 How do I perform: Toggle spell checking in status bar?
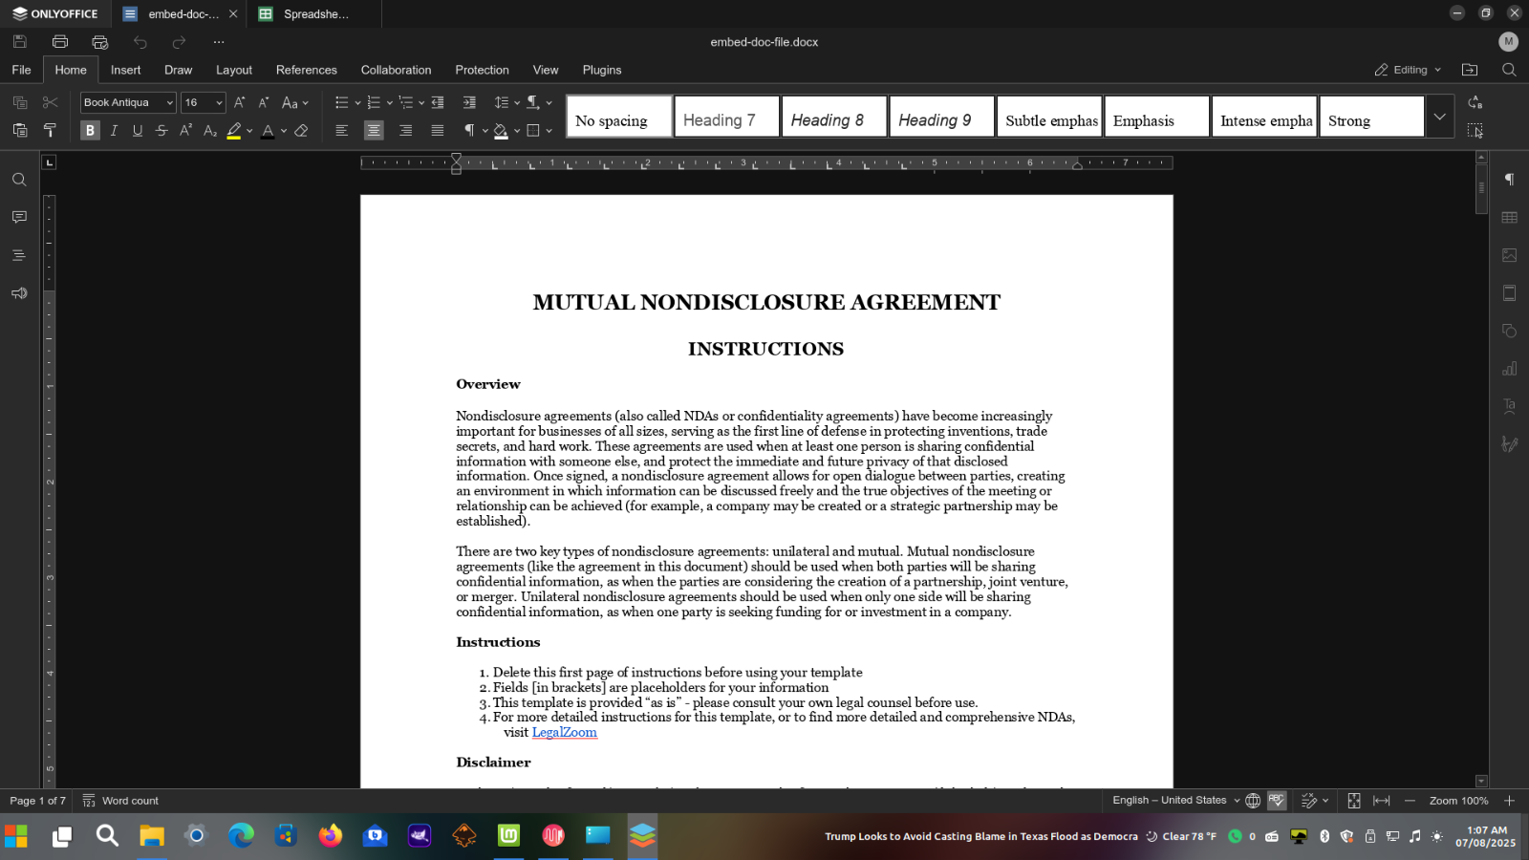pos(1277,801)
